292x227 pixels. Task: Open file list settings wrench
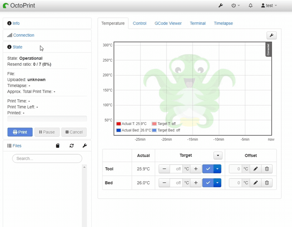click(85, 146)
